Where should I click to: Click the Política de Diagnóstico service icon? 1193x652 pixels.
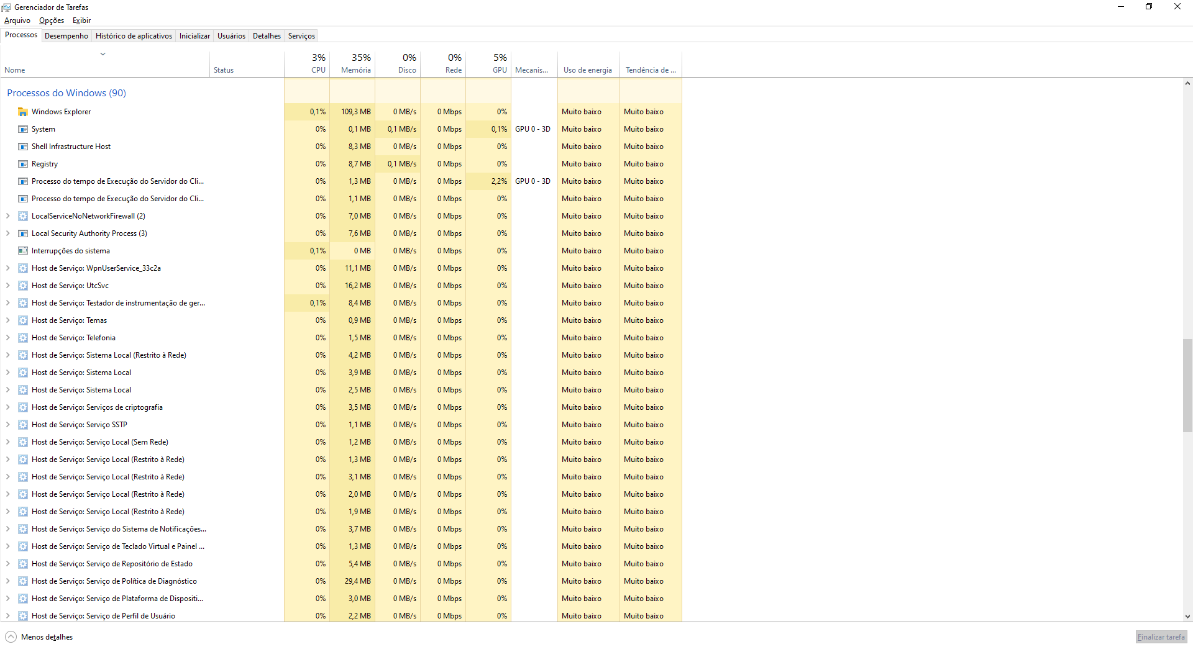[23, 581]
